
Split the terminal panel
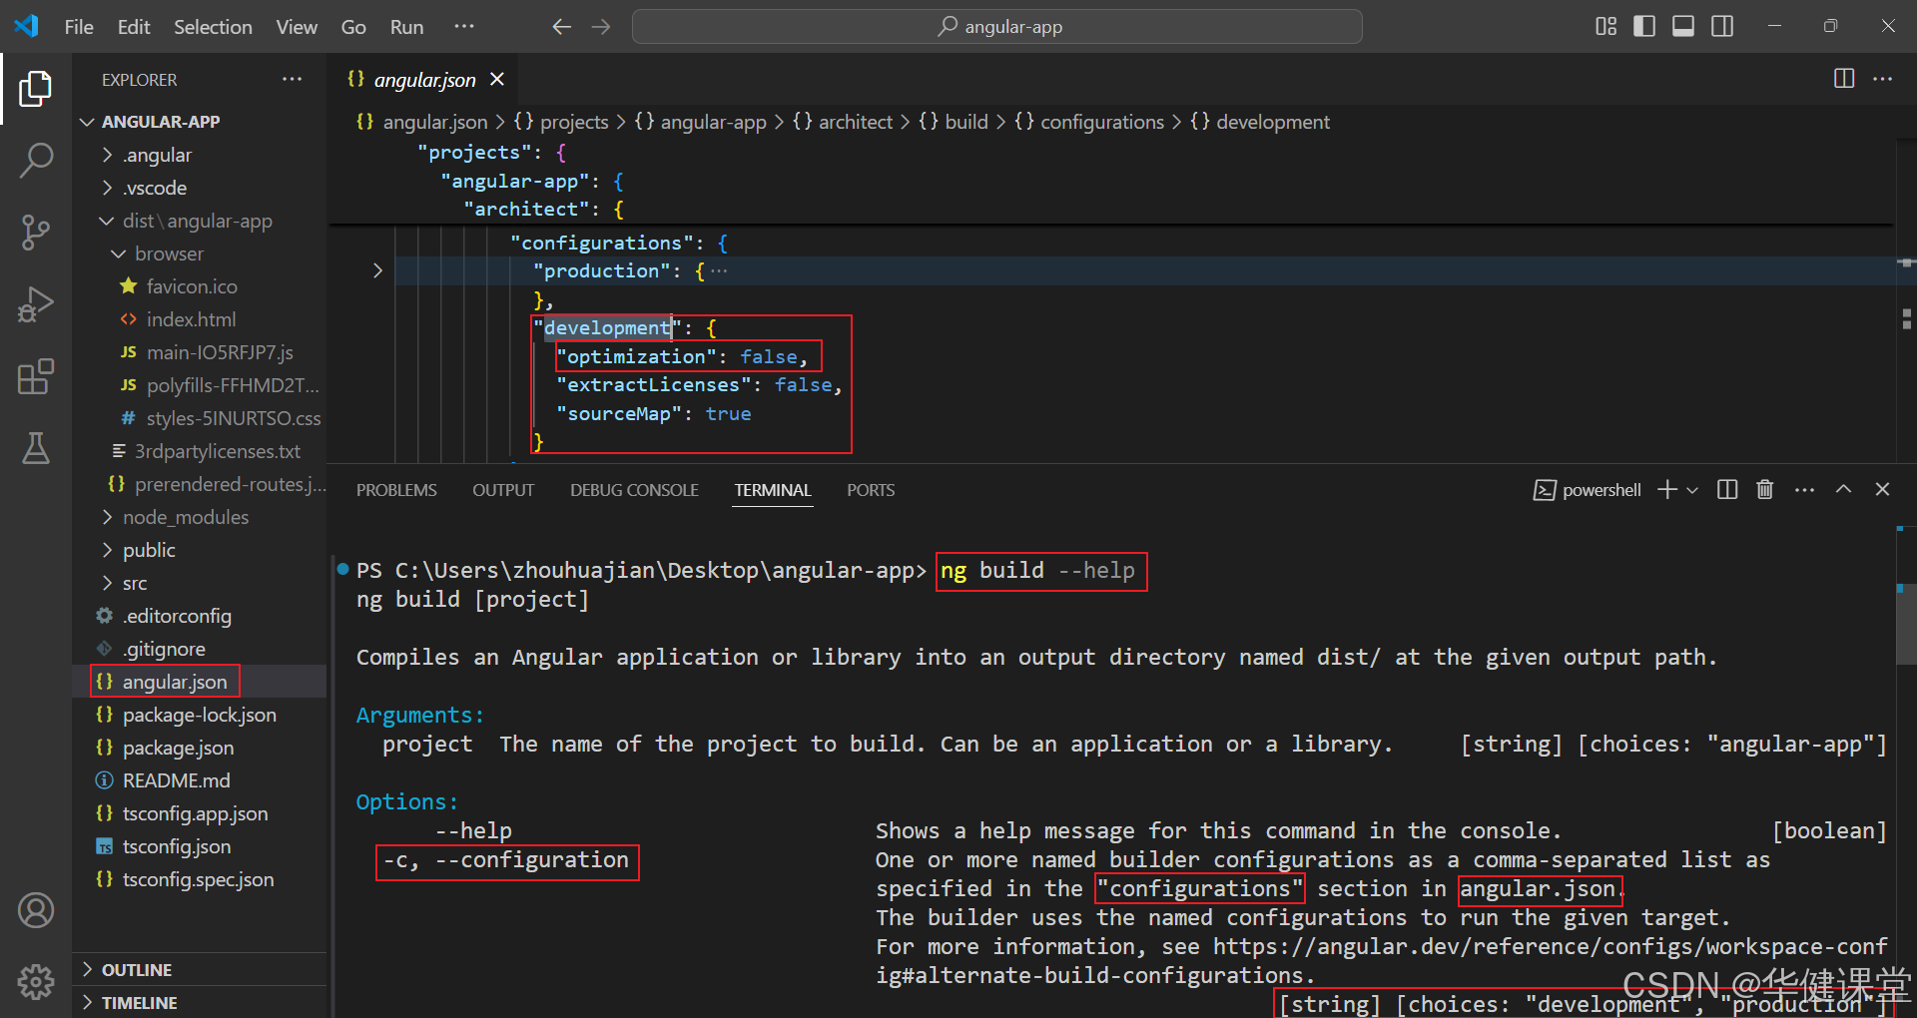(x=1727, y=489)
